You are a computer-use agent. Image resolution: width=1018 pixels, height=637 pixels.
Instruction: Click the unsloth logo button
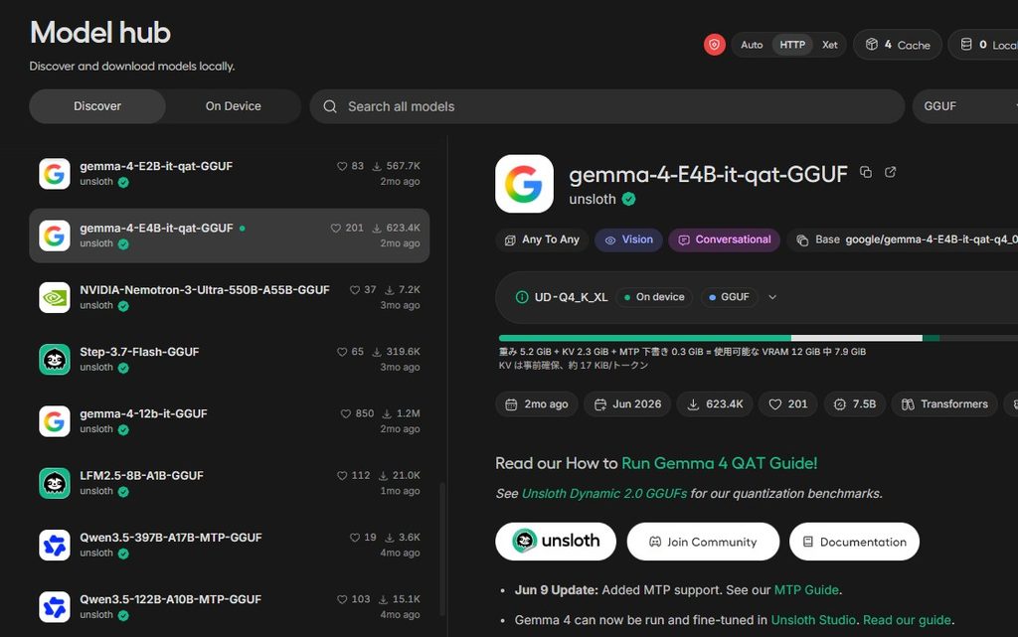coord(556,542)
